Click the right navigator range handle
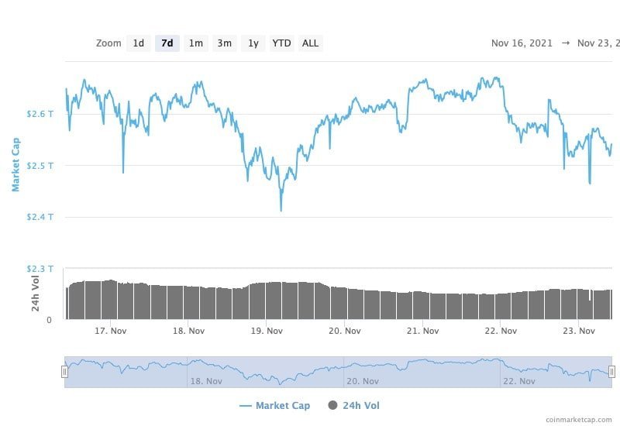Viewport: 620px width, 426px height. pos(611,372)
